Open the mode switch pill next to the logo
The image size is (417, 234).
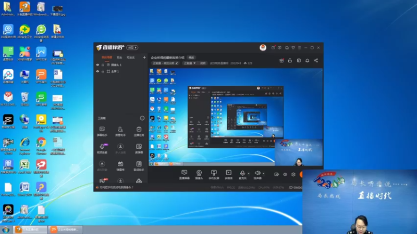(132, 47)
